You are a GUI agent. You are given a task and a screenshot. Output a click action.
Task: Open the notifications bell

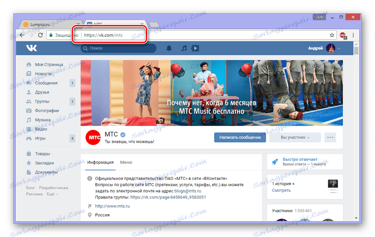[169, 48]
